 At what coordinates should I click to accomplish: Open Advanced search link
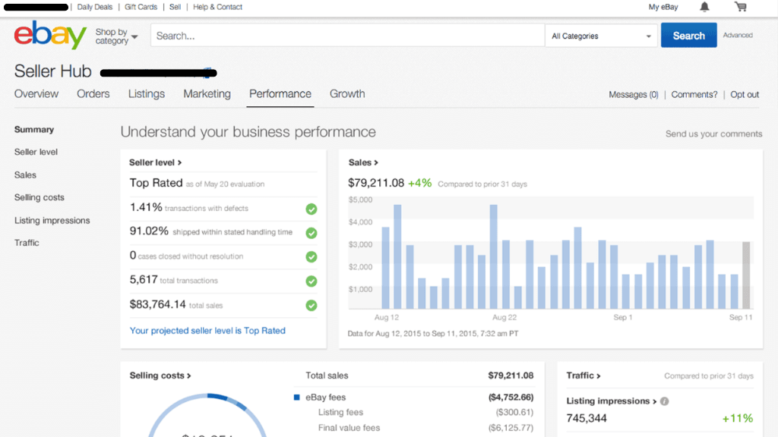pyautogui.click(x=738, y=35)
